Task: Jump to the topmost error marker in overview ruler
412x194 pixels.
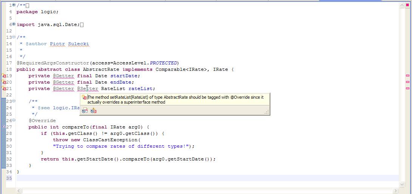Action: [407, 76]
